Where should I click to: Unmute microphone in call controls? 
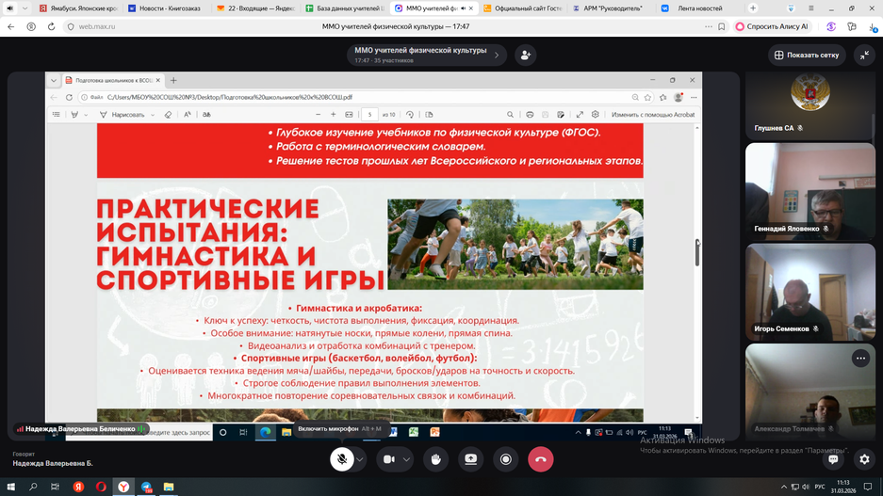click(x=342, y=459)
